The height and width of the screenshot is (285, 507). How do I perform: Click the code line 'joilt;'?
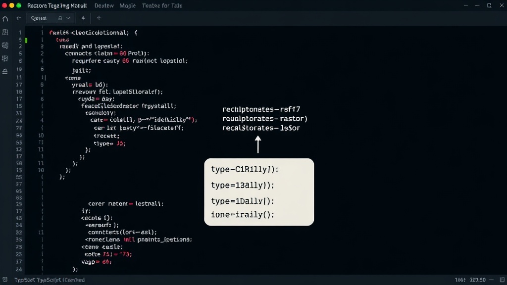[82, 70]
